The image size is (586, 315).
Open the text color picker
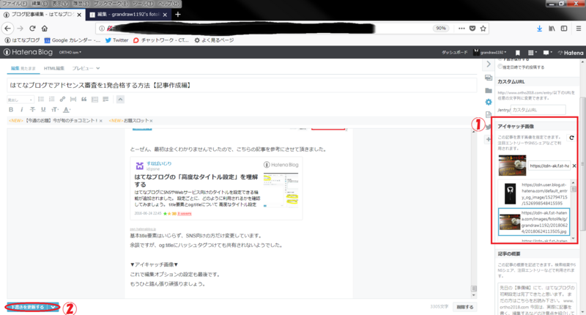(67, 109)
